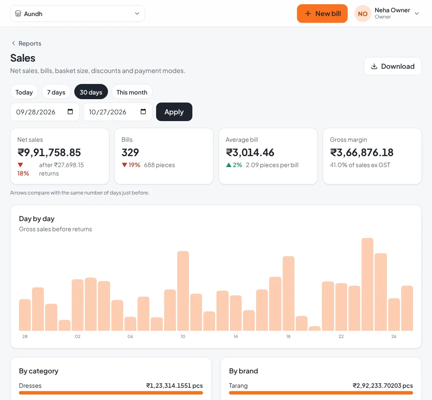The width and height of the screenshot is (432, 400).
Task: Open the end date calendar picker icon
Action: click(x=143, y=111)
